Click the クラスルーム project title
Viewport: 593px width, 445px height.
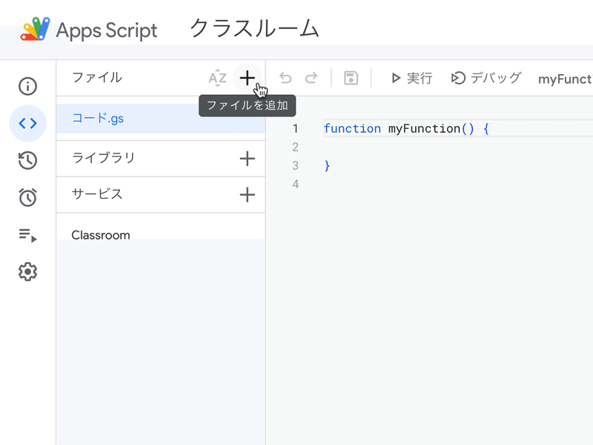click(254, 29)
